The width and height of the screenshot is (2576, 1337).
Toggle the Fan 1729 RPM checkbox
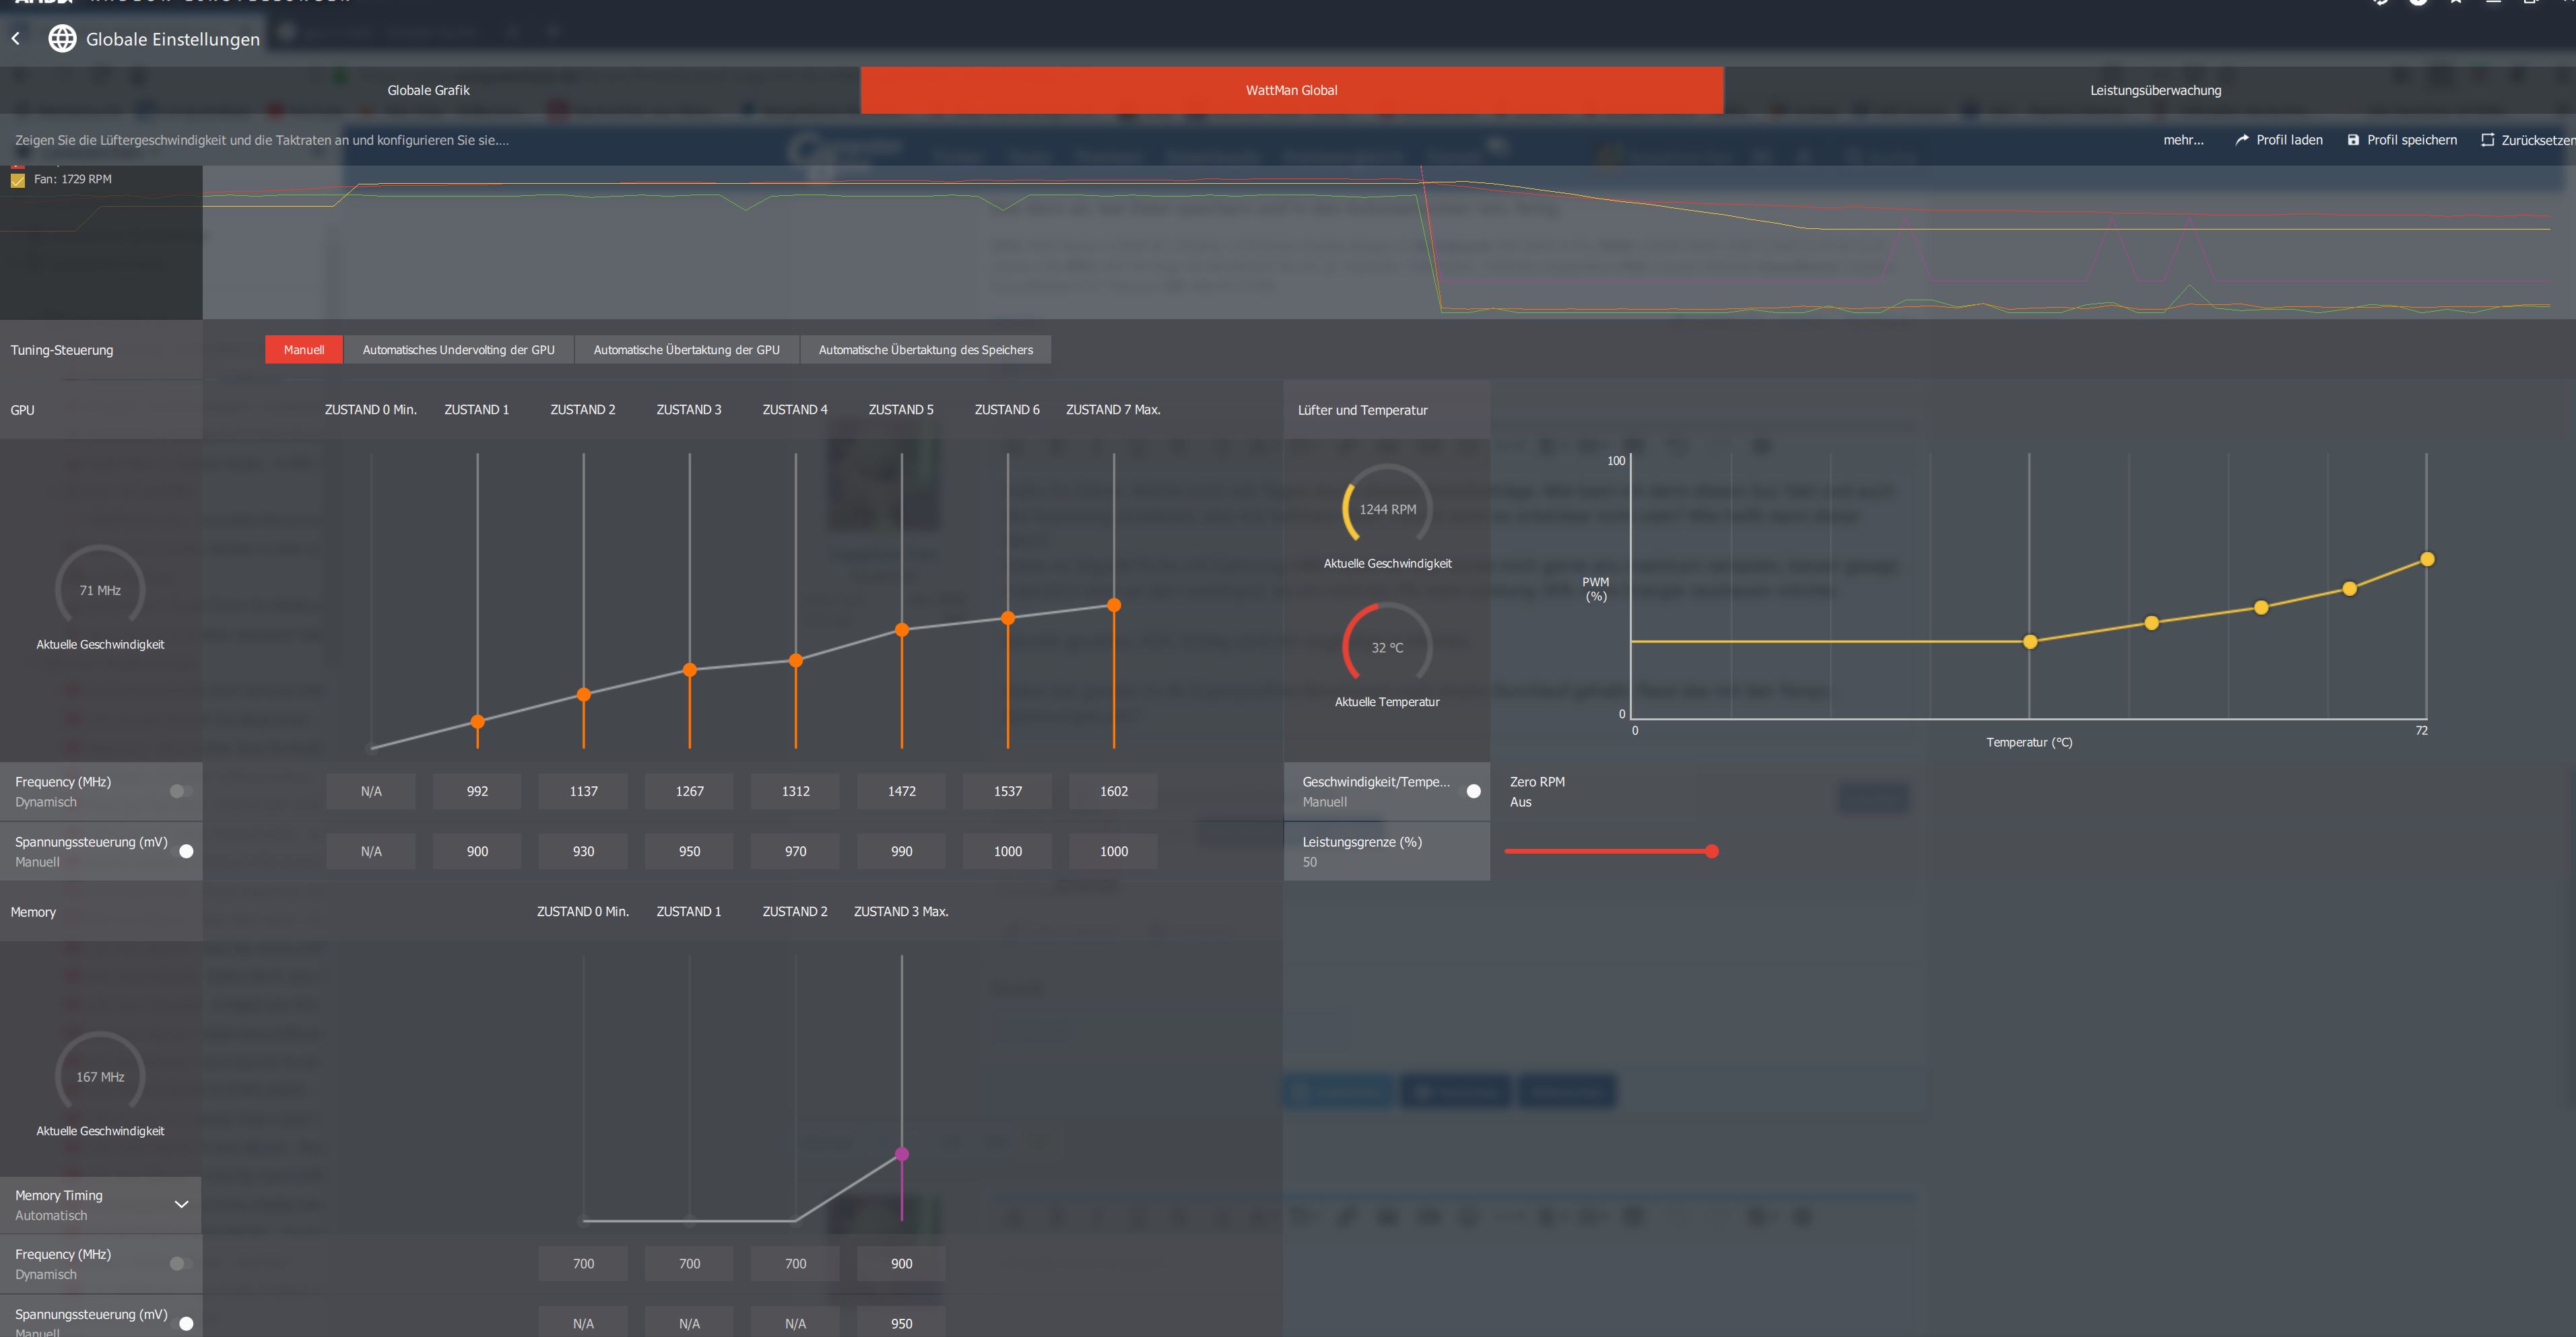tap(18, 180)
